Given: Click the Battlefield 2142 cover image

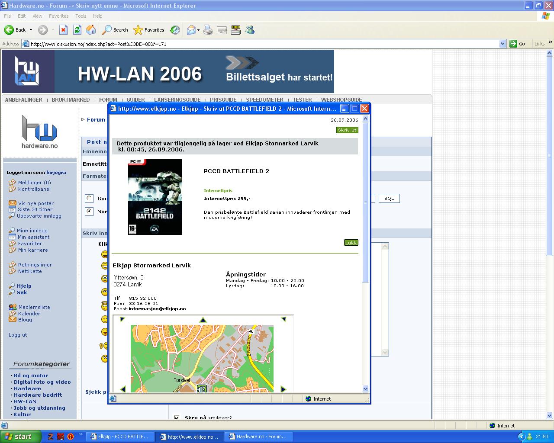Looking at the screenshot, I should (x=155, y=197).
